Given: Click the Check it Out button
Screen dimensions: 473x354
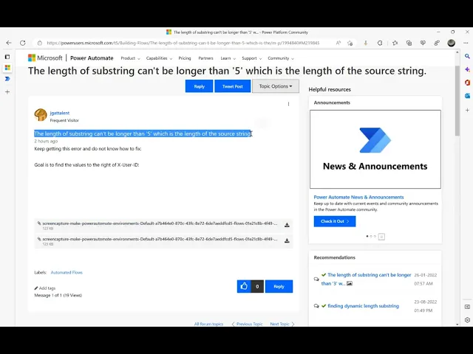Looking at the screenshot, I should point(335,221).
